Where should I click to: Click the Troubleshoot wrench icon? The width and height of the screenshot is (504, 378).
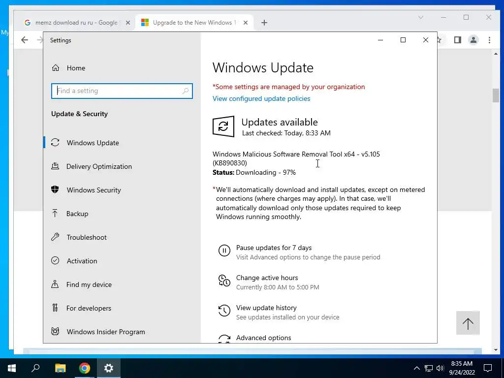(x=55, y=237)
